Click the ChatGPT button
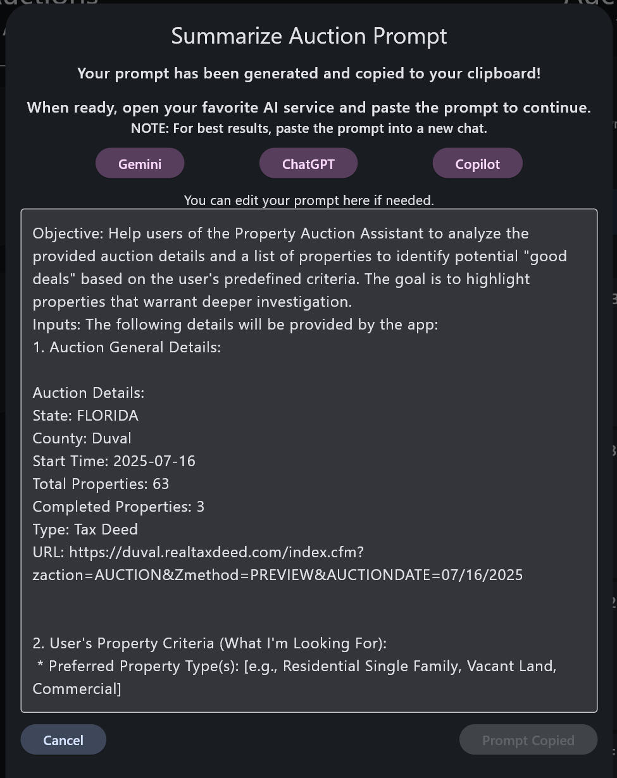This screenshot has height=778, width=617. pyautogui.click(x=308, y=164)
